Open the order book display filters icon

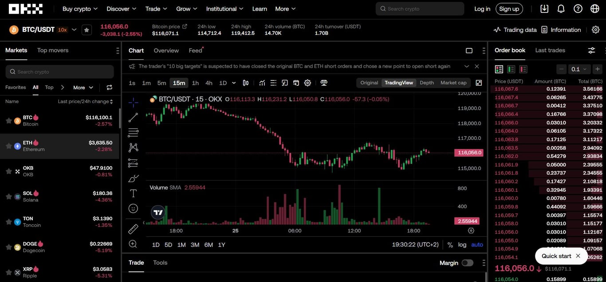click(591, 50)
